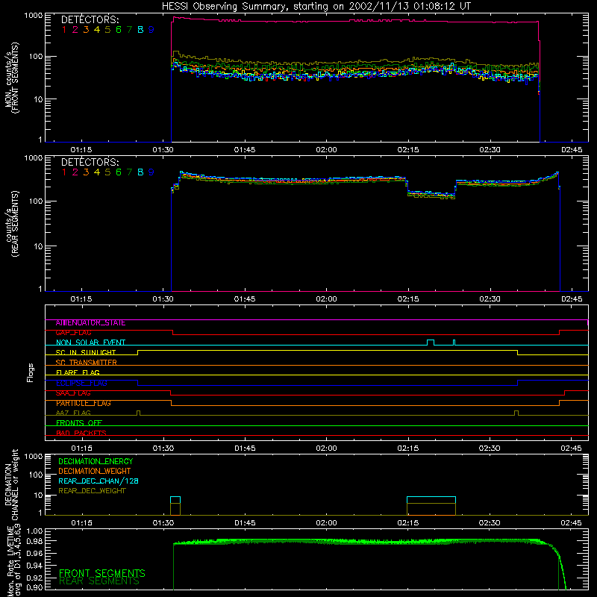Select detector 6 number in front segments legend
597x597 pixels.
[x=119, y=30]
